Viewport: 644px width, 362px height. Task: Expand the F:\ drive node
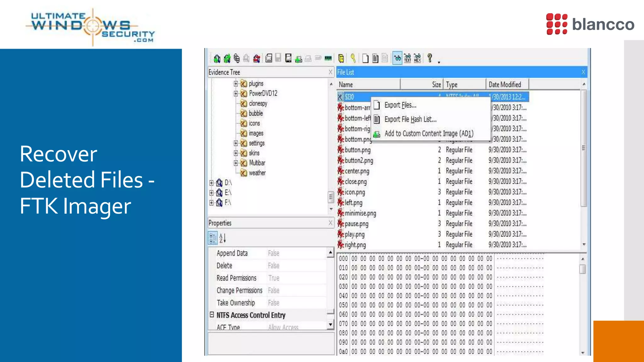coord(211,203)
